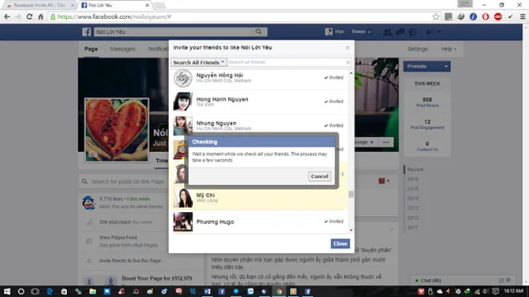Click the checkmark extension icon in toolbar
529x297 pixels.
tap(510, 17)
